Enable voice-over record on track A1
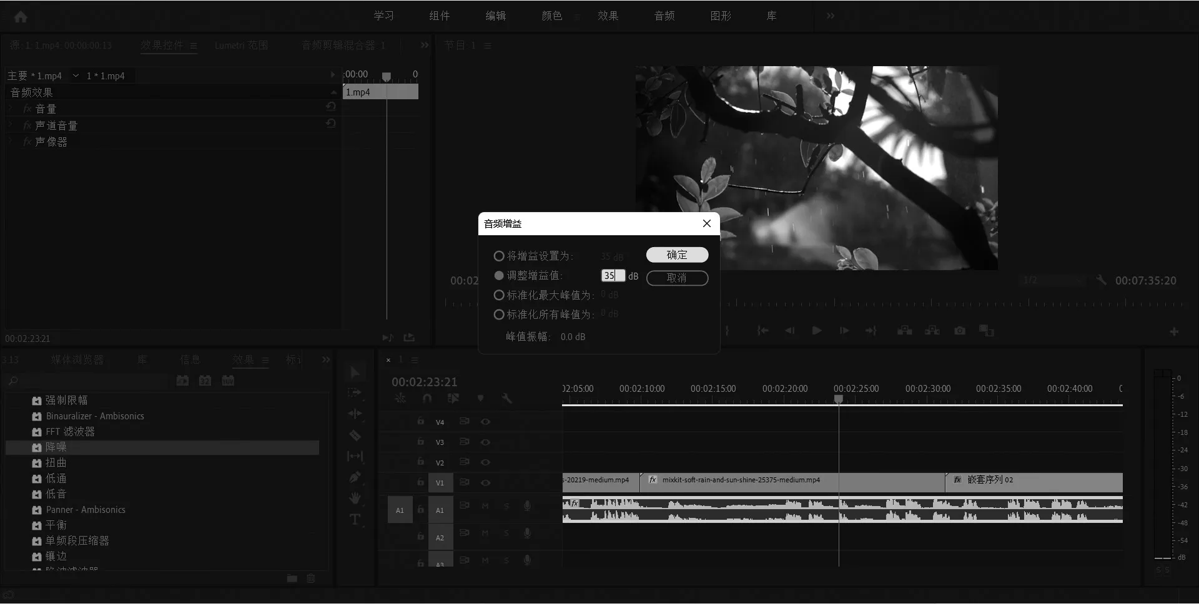Viewport: 1199px width, 604px height. (527, 506)
